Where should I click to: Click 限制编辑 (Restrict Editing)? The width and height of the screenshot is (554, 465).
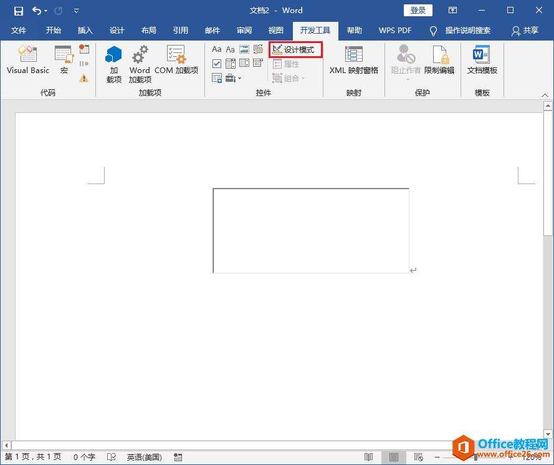coord(439,59)
